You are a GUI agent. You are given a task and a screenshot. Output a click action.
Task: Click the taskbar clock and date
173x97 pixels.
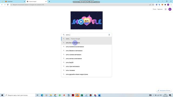(x=165, y=95)
